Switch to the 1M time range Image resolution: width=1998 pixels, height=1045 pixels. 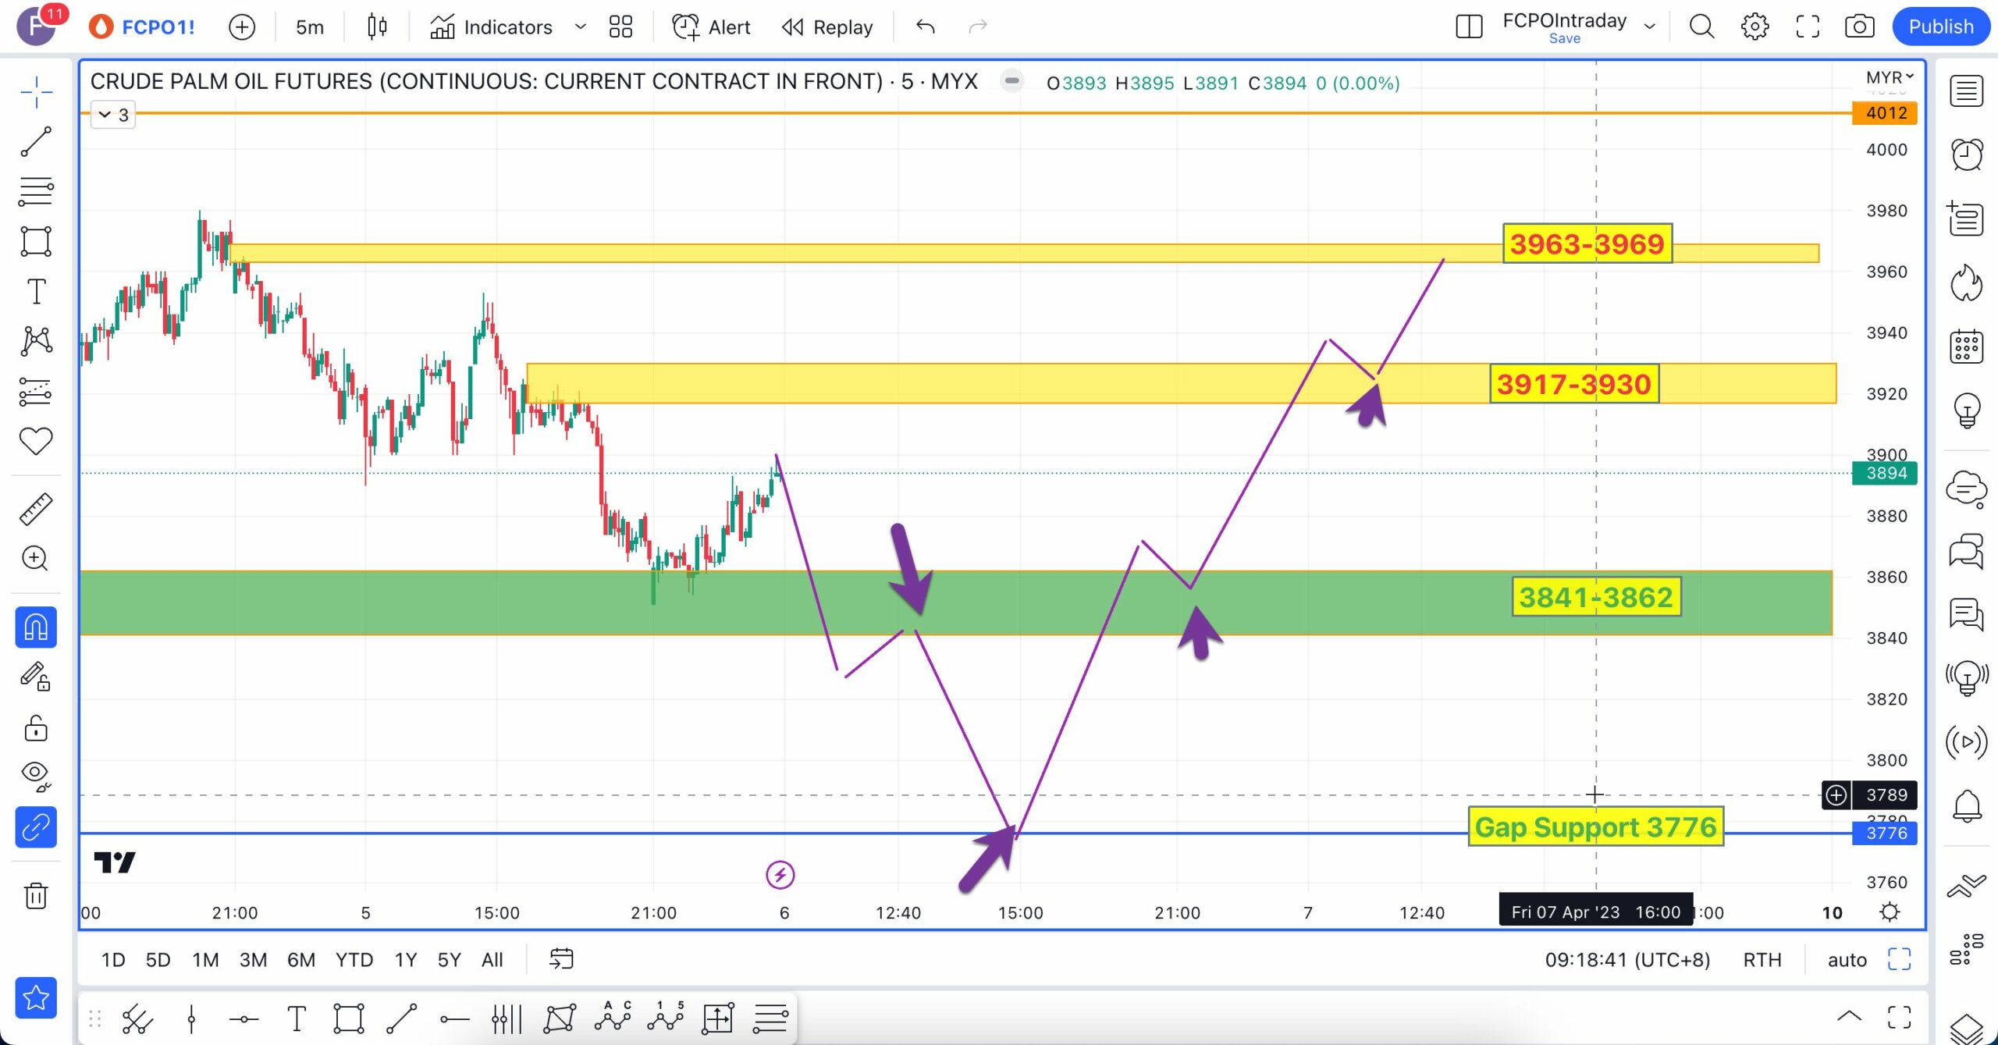tap(205, 960)
